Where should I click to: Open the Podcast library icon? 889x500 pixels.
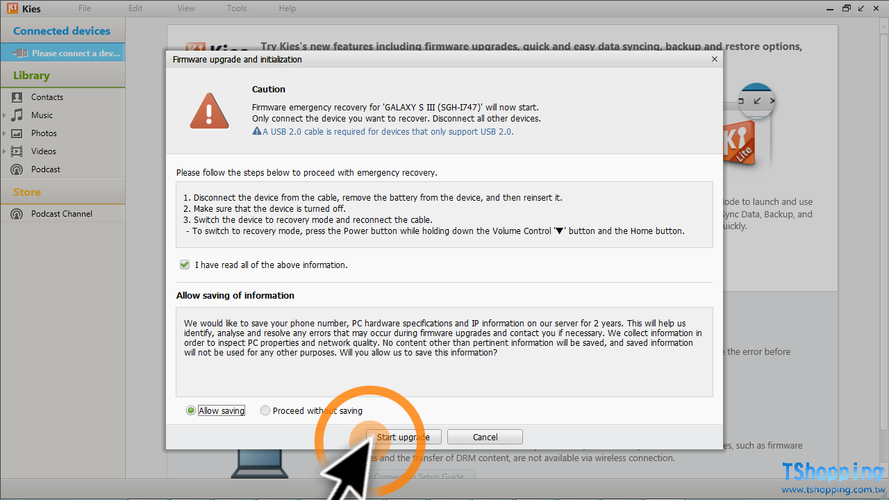click(17, 169)
